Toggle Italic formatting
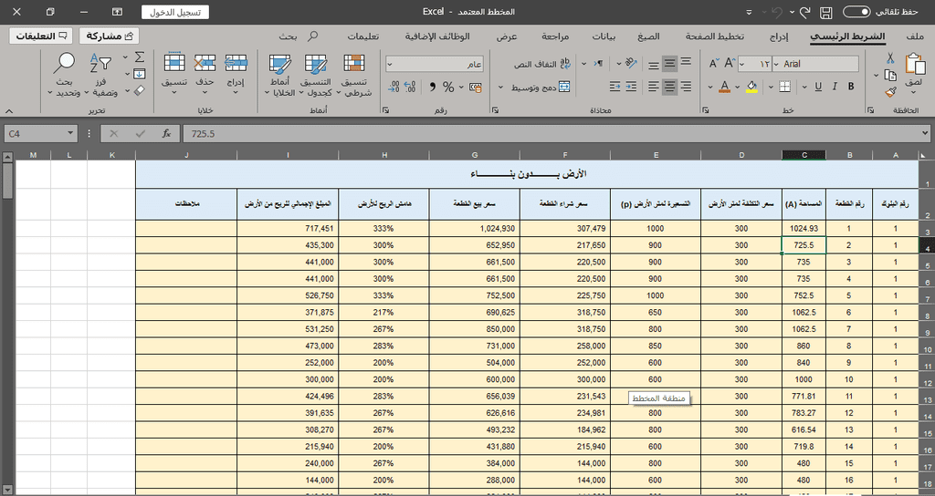 (x=835, y=87)
